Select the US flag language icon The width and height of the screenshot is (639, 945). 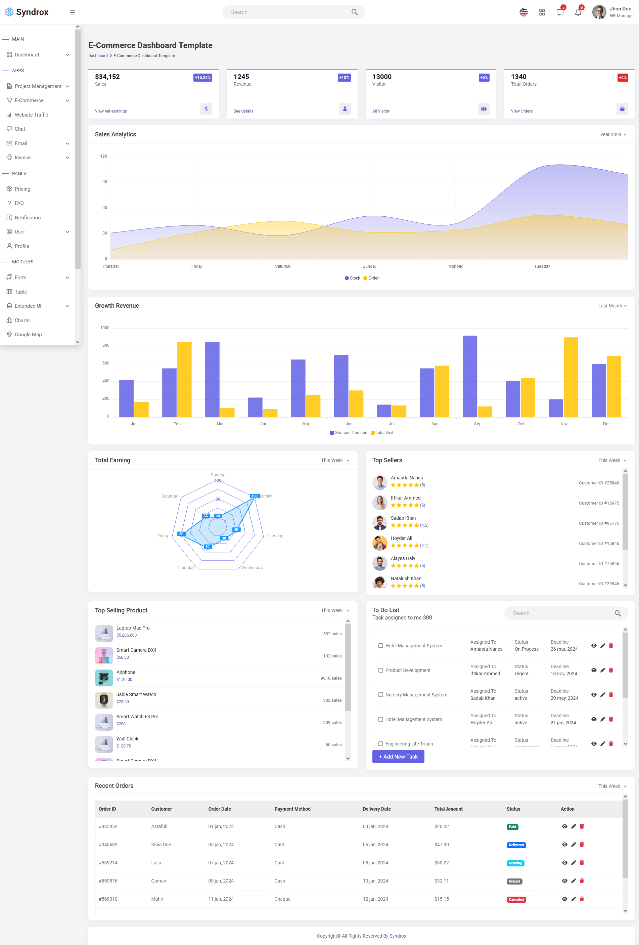tap(523, 13)
